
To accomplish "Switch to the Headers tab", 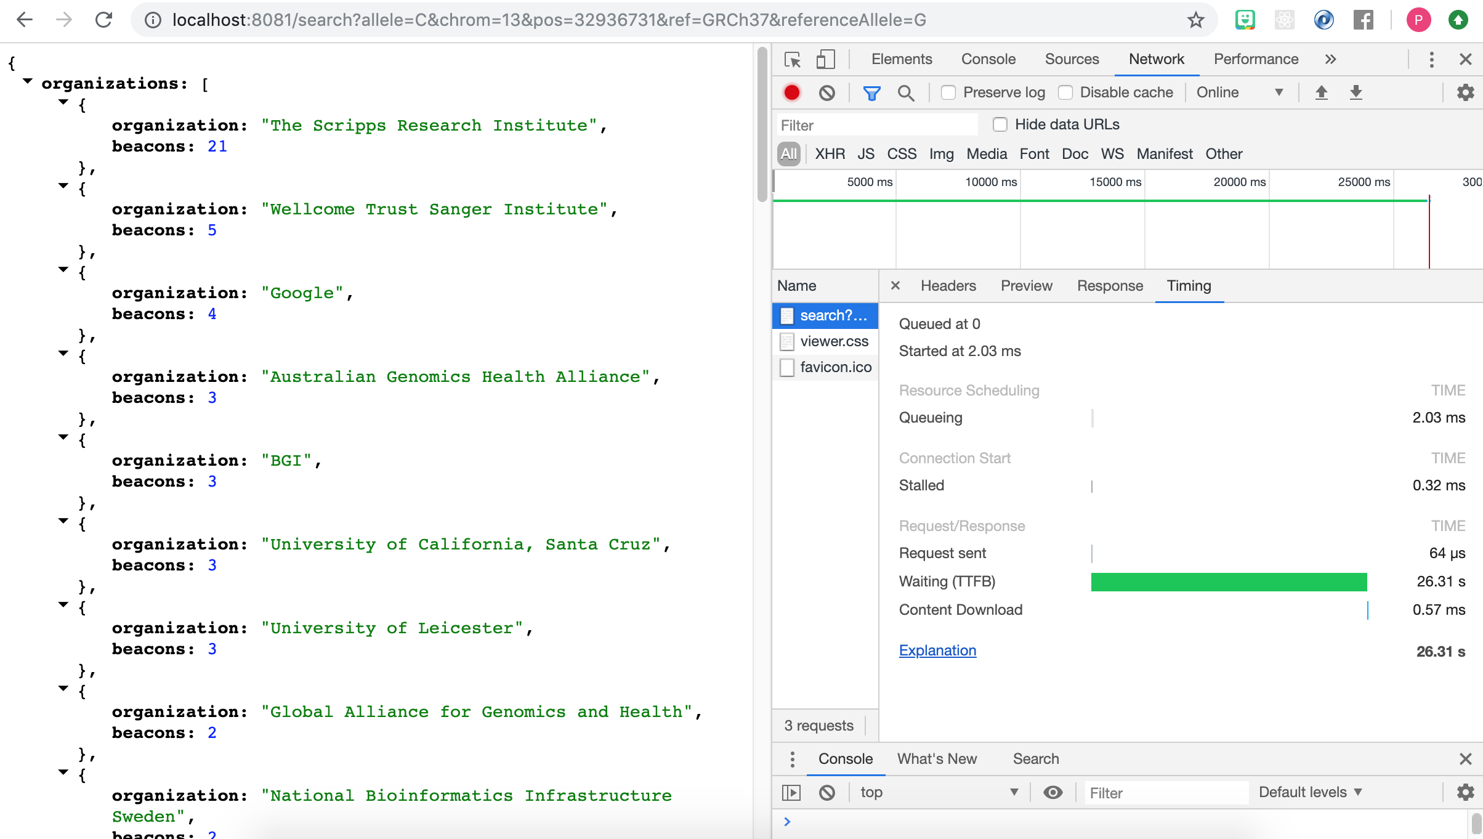I will click(948, 286).
